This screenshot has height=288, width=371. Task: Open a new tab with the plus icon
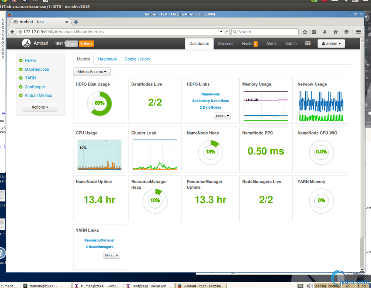76,22
